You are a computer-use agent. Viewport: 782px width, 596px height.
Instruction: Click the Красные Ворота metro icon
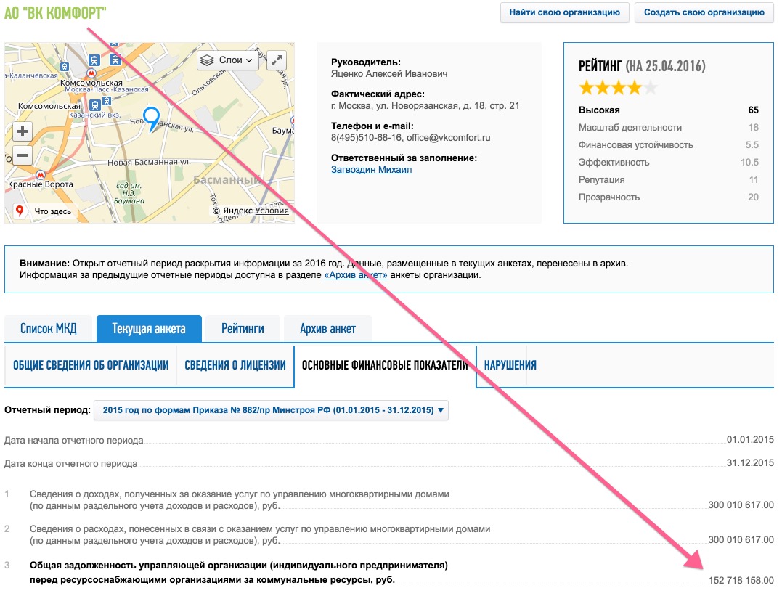(x=41, y=175)
